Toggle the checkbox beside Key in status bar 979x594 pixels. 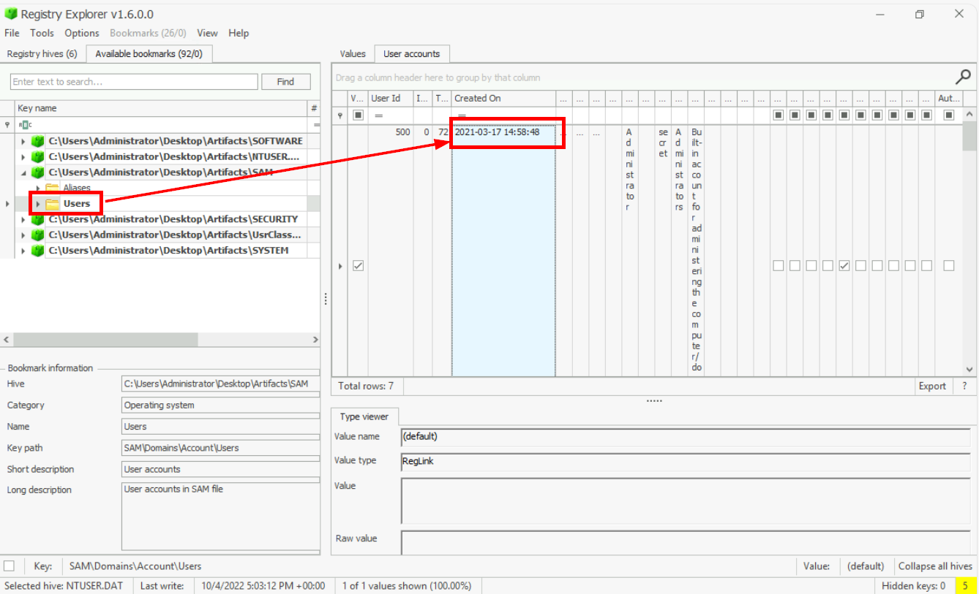9,566
